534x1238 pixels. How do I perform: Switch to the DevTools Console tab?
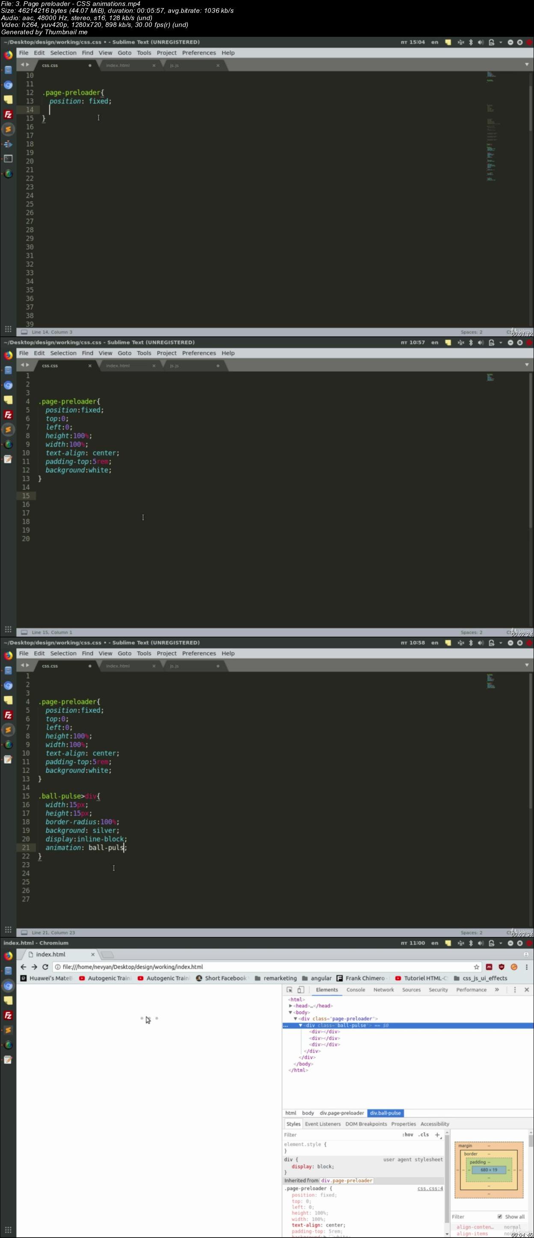pos(356,990)
